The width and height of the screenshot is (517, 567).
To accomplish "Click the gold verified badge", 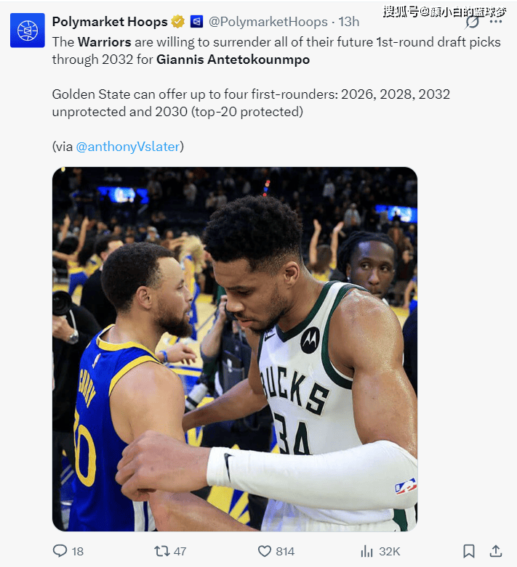I will (178, 22).
